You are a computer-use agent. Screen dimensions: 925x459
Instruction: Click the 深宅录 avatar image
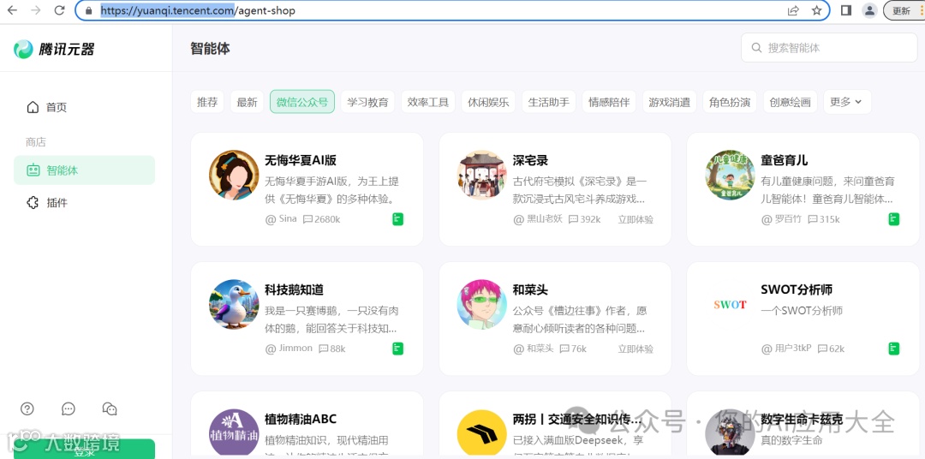tap(482, 175)
